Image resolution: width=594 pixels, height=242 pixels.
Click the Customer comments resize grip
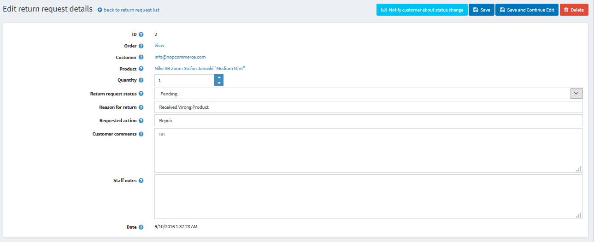pos(579,169)
